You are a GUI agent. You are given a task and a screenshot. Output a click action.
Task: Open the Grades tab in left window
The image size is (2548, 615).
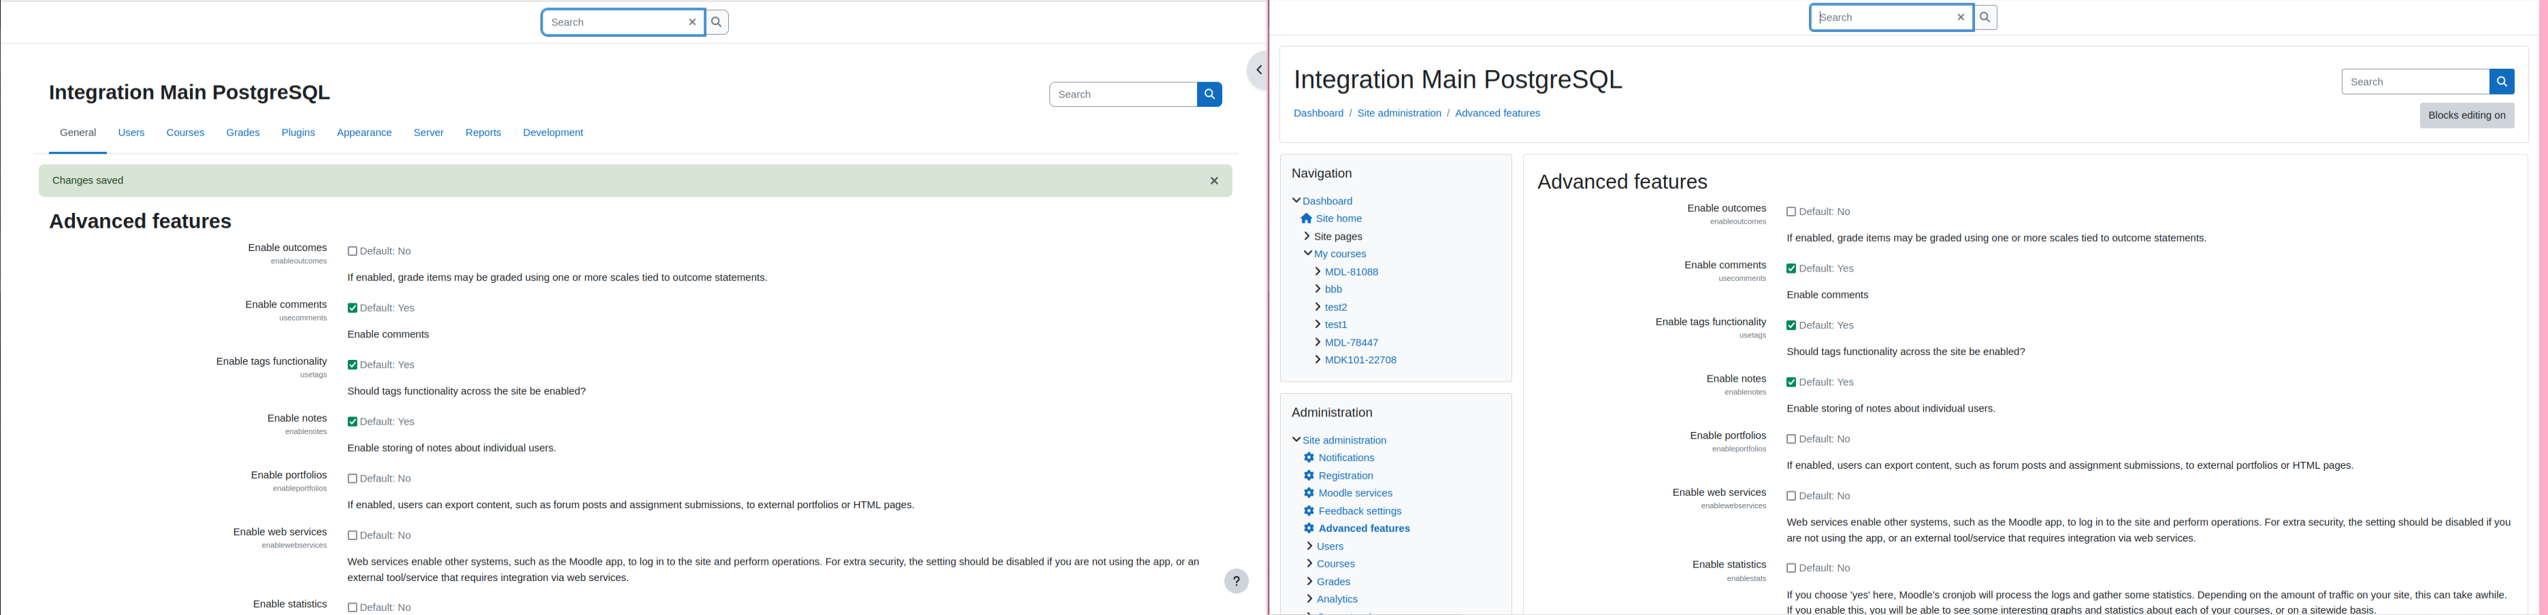(x=242, y=133)
